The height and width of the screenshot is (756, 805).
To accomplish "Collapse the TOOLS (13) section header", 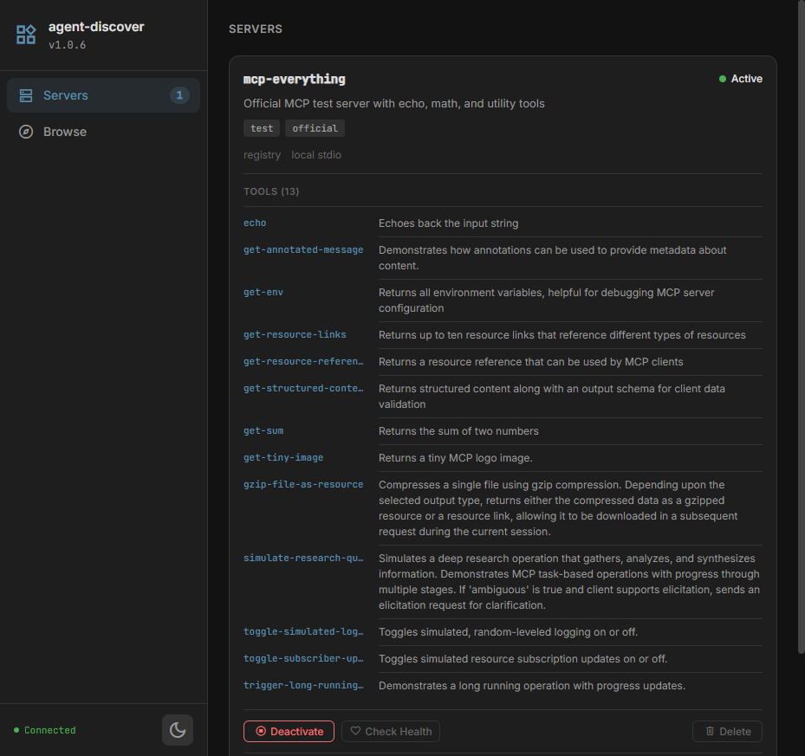I will [271, 191].
